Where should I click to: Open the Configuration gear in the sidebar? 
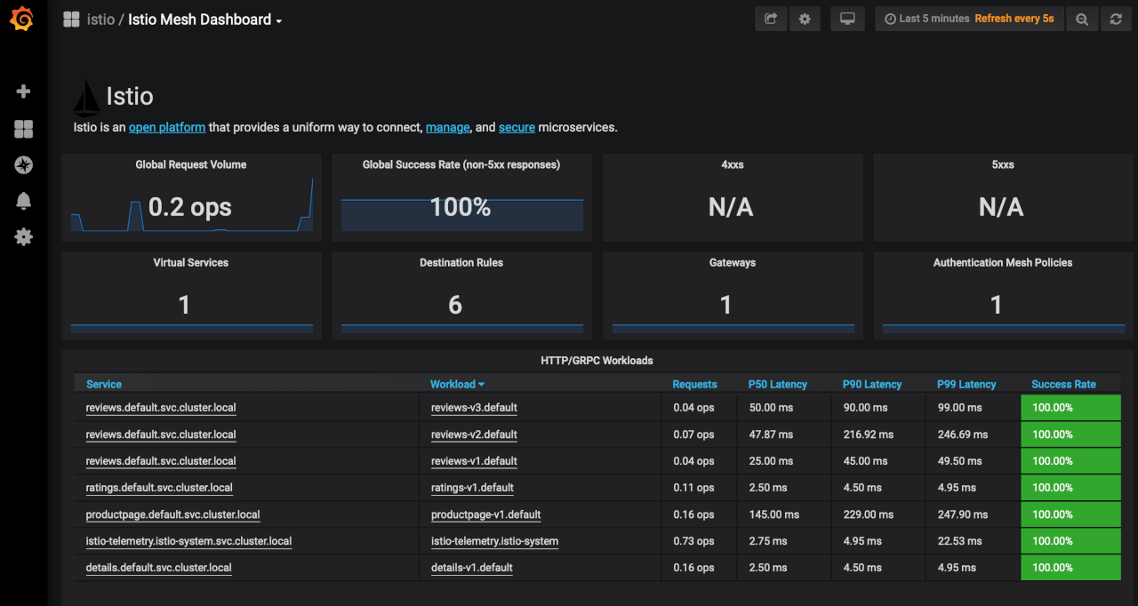pyautogui.click(x=22, y=236)
